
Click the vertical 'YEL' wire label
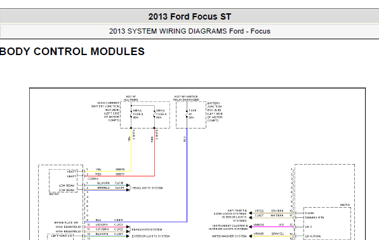[129, 139]
